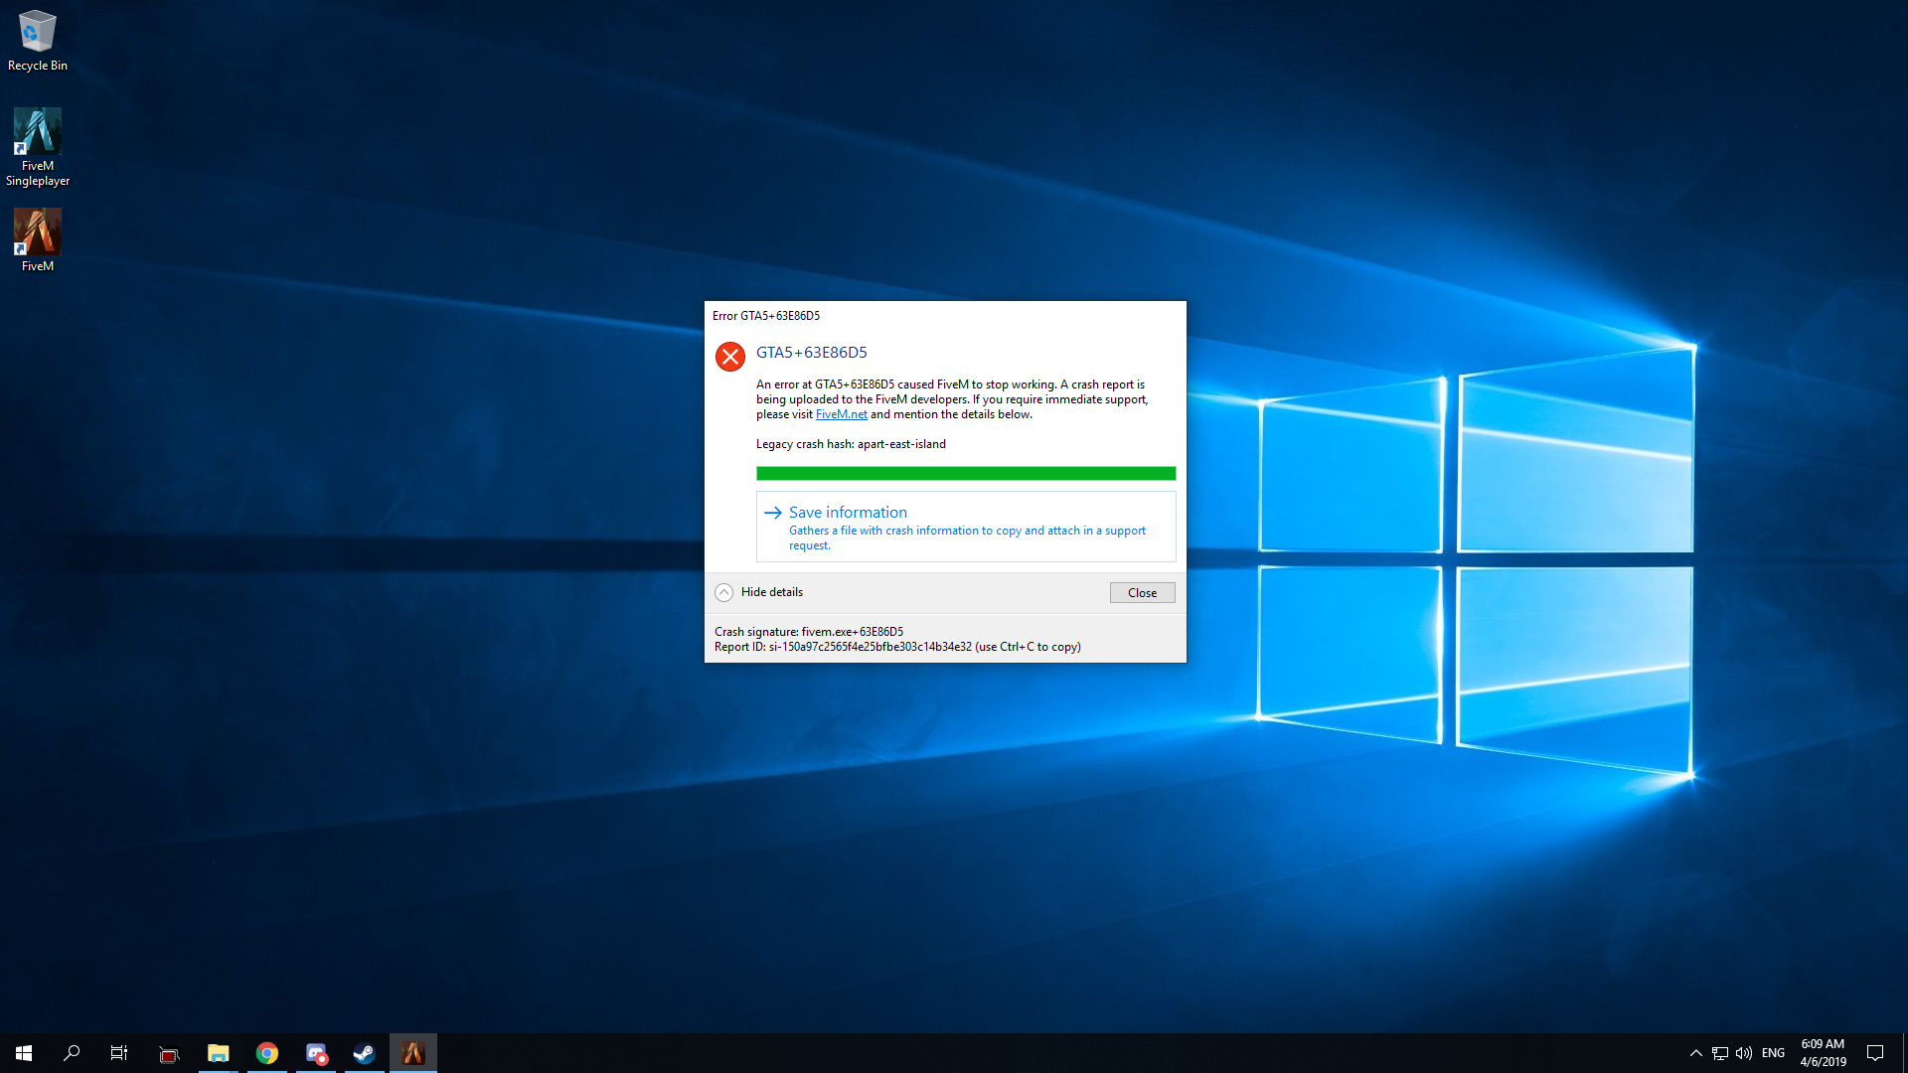Follow the FiveM.net hyperlink
Screen dimensions: 1908x1073
point(841,414)
